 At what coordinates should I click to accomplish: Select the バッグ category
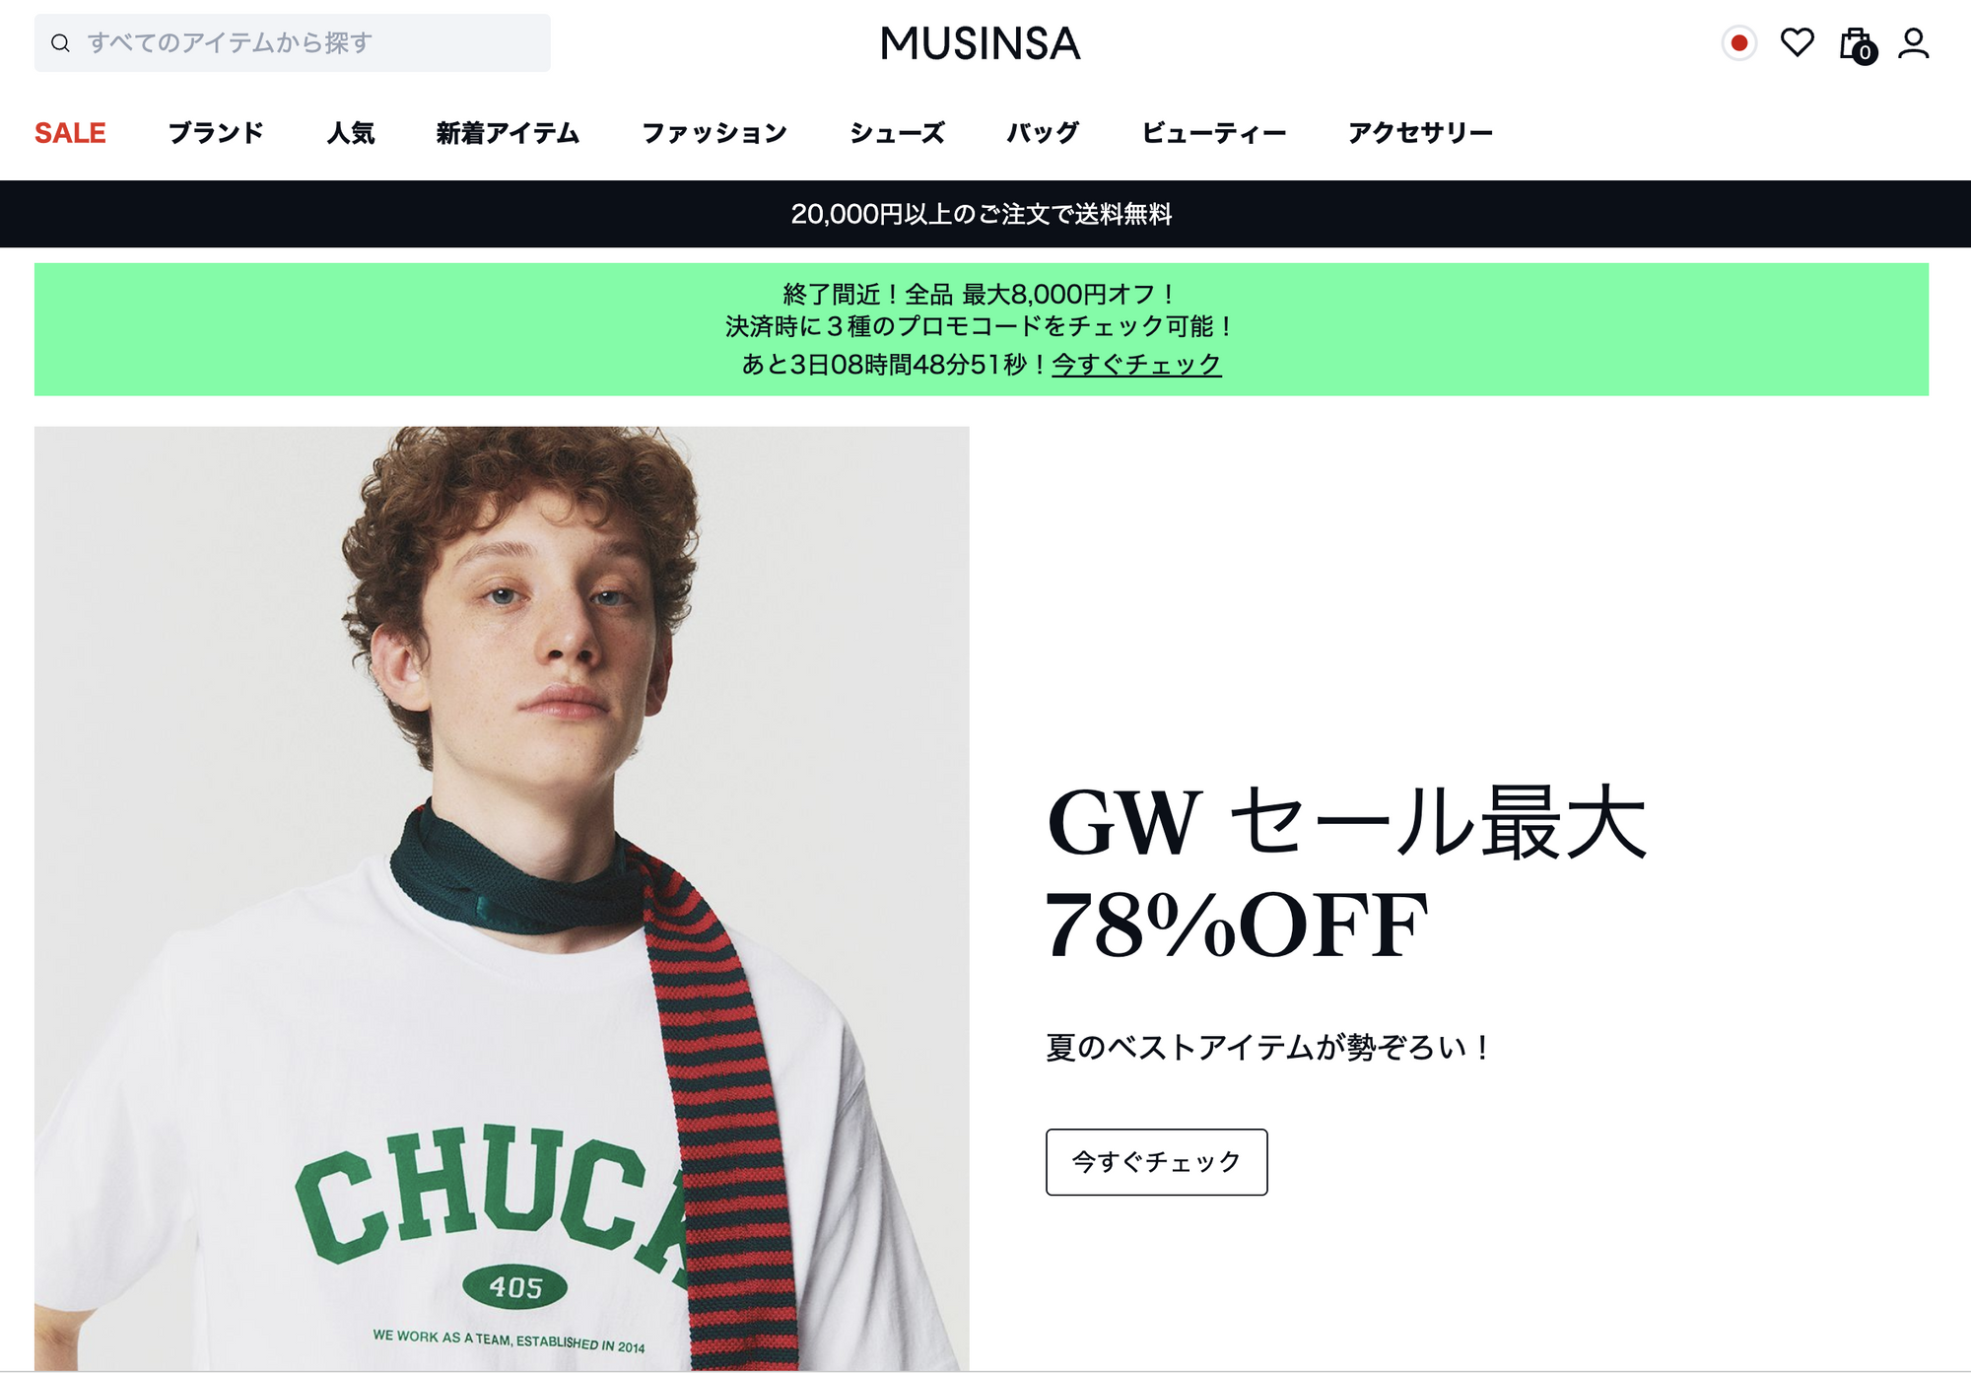pos(1043,133)
